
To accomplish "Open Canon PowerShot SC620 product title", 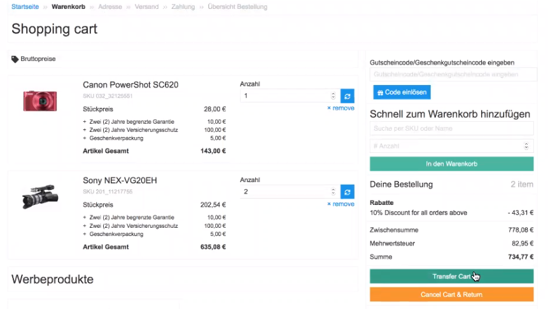I will coord(130,84).
